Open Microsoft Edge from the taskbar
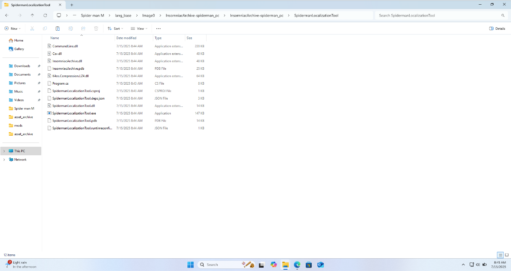The width and height of the screenshot is (511, 271). pos(297,265)
